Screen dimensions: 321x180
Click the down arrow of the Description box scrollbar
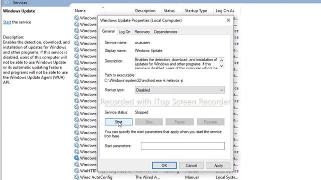222,66
